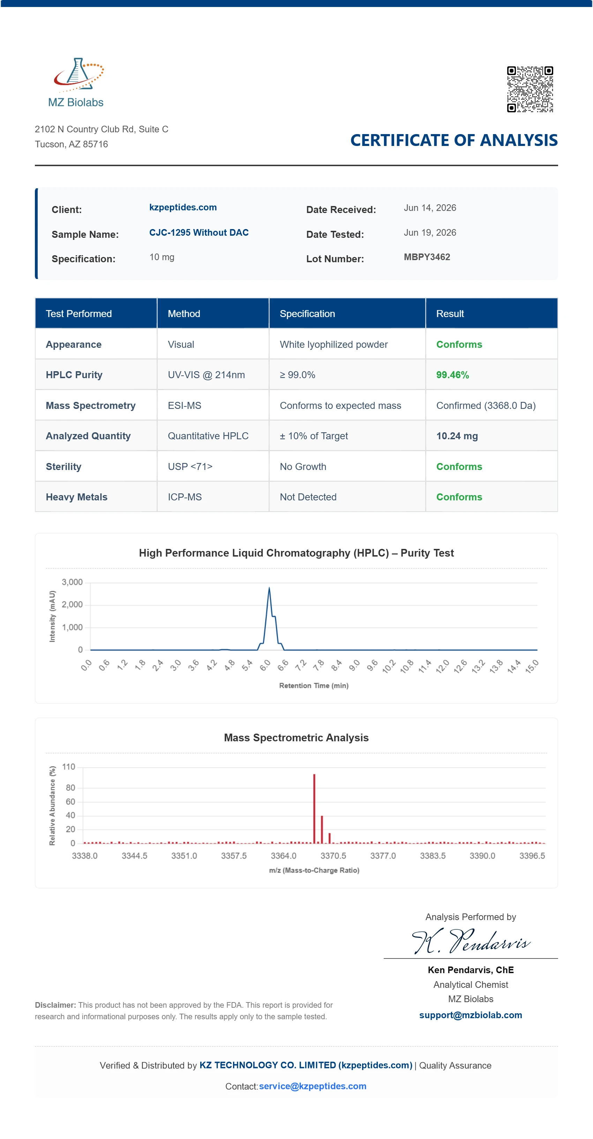
Task: Click the 2102 N Country Club Rd address line
Action: point(102,129)
